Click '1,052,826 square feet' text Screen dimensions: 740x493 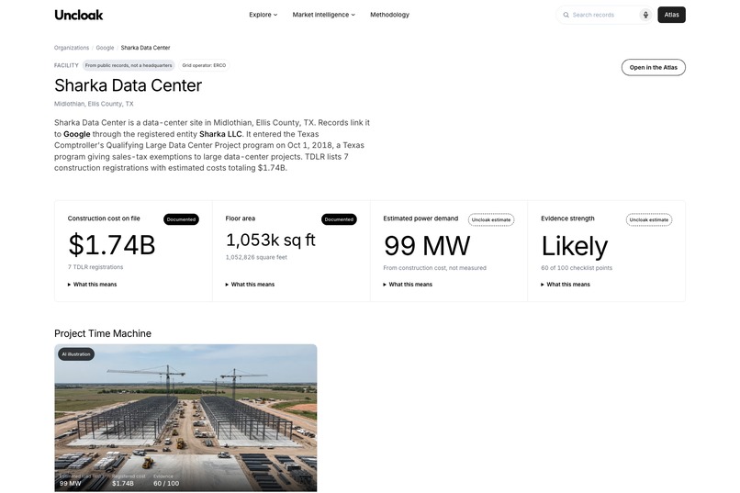pyautogui.click(x=256, y=257)
